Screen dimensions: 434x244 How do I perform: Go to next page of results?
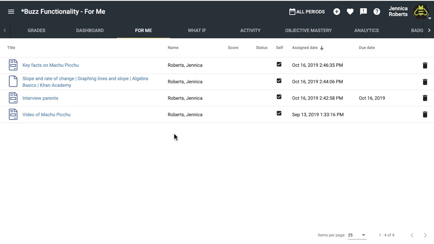pos(425,235)
